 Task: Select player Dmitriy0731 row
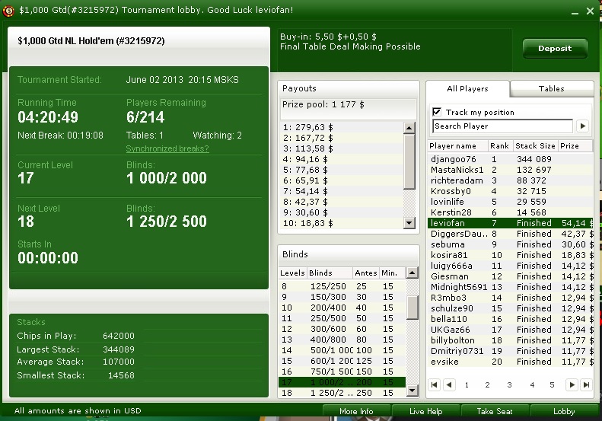click(510, 351)
